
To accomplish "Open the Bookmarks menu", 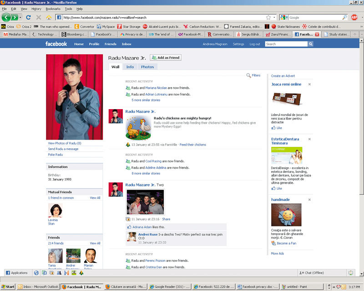I will [x=53, y=9].
